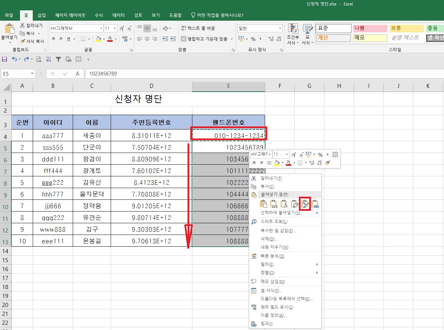Toggle center horizontal alignment in the ribbon
The width and height of the screenshot is (444, 330).
[x=147, y=39]
